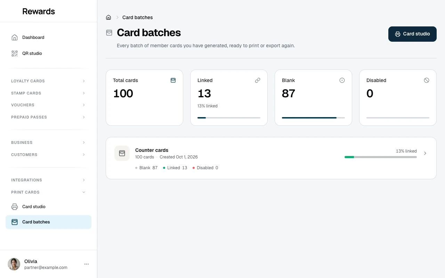
Task: Click the Blank tile progress bar
Action: tap(313, 118)
